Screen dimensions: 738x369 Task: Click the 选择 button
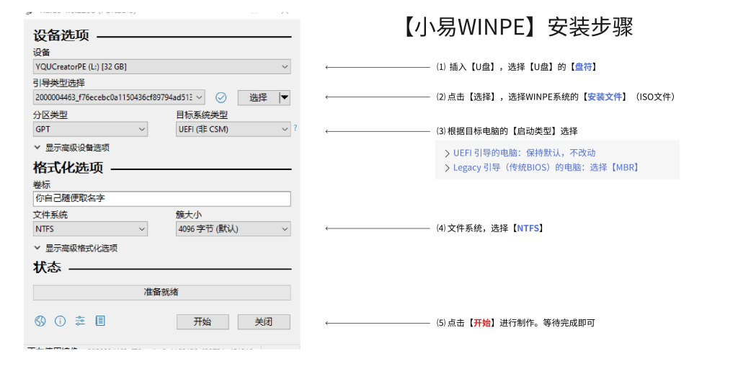click(259, 97)
